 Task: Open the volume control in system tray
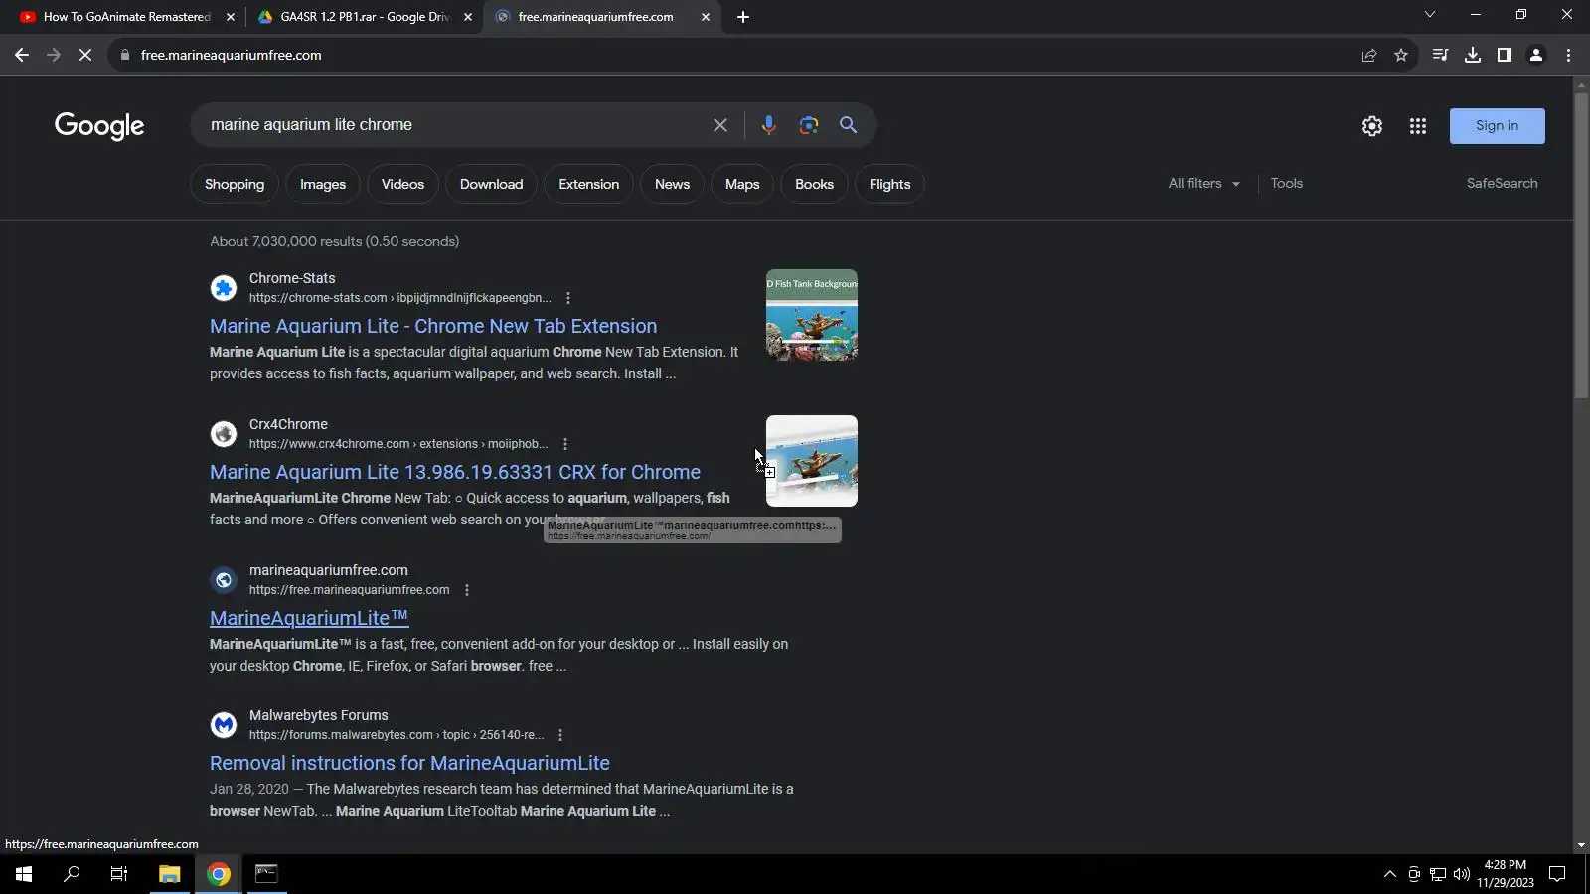[1461, 874]
